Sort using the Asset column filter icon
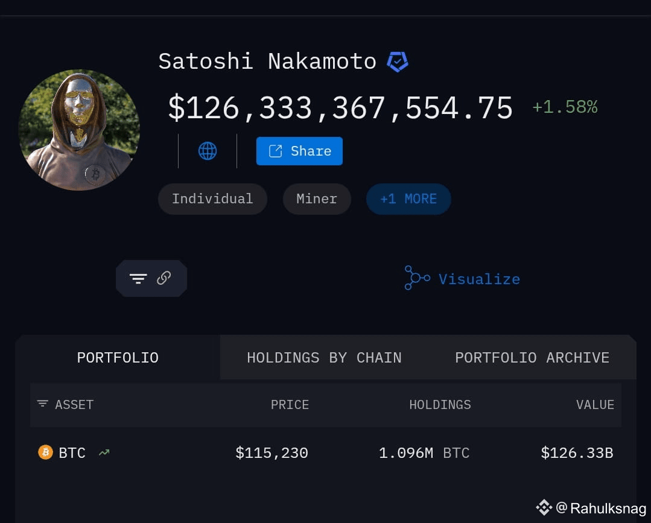Viewport: 651px width, 523px height. point(42,404)
